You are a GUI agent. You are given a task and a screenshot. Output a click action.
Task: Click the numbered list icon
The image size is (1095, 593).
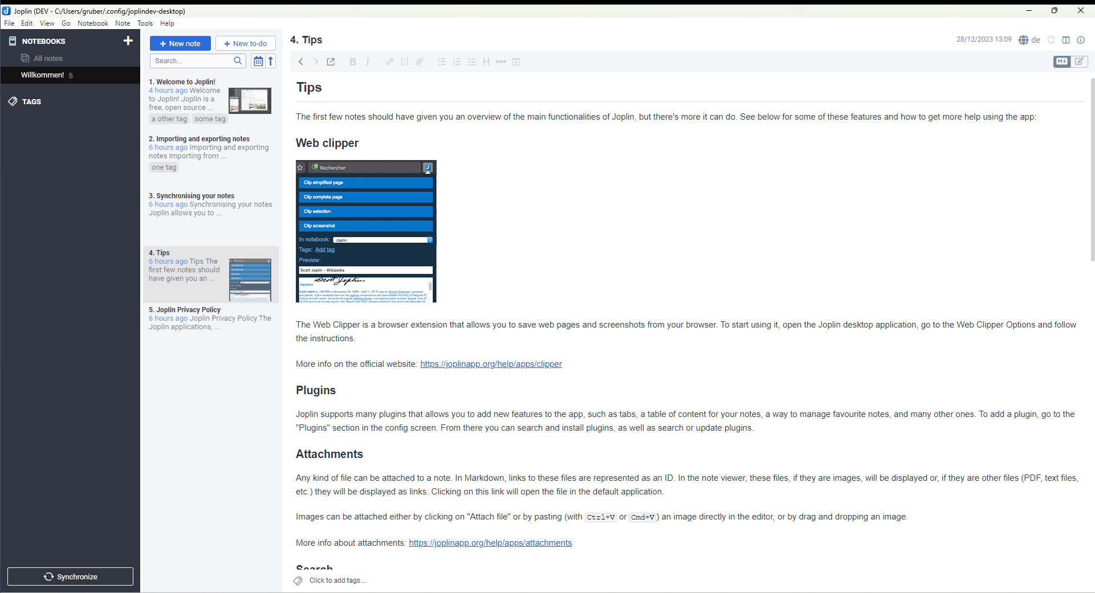(457, 62)
